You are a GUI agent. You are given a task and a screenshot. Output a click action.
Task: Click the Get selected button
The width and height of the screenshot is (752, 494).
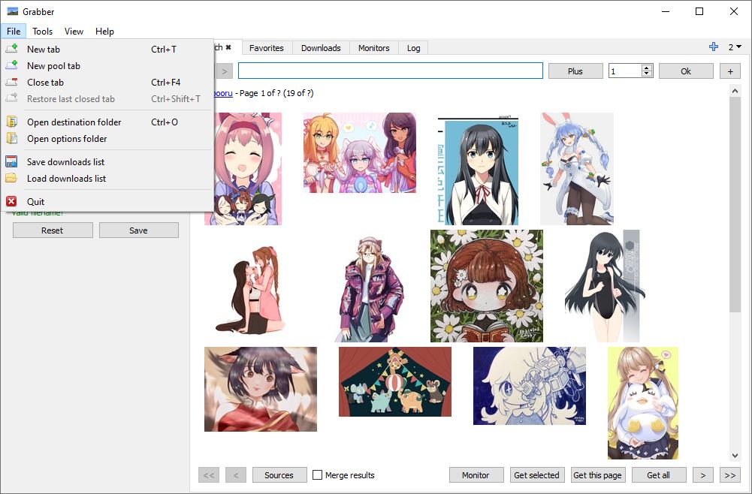[536, 474]
